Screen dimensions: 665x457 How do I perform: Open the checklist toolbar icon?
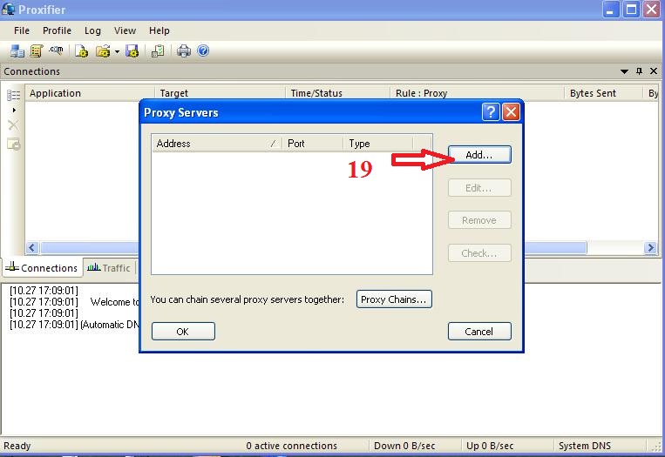[158, 51]
